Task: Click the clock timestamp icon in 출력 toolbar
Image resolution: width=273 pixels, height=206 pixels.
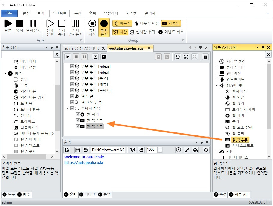Action: (x=179, y=150)
